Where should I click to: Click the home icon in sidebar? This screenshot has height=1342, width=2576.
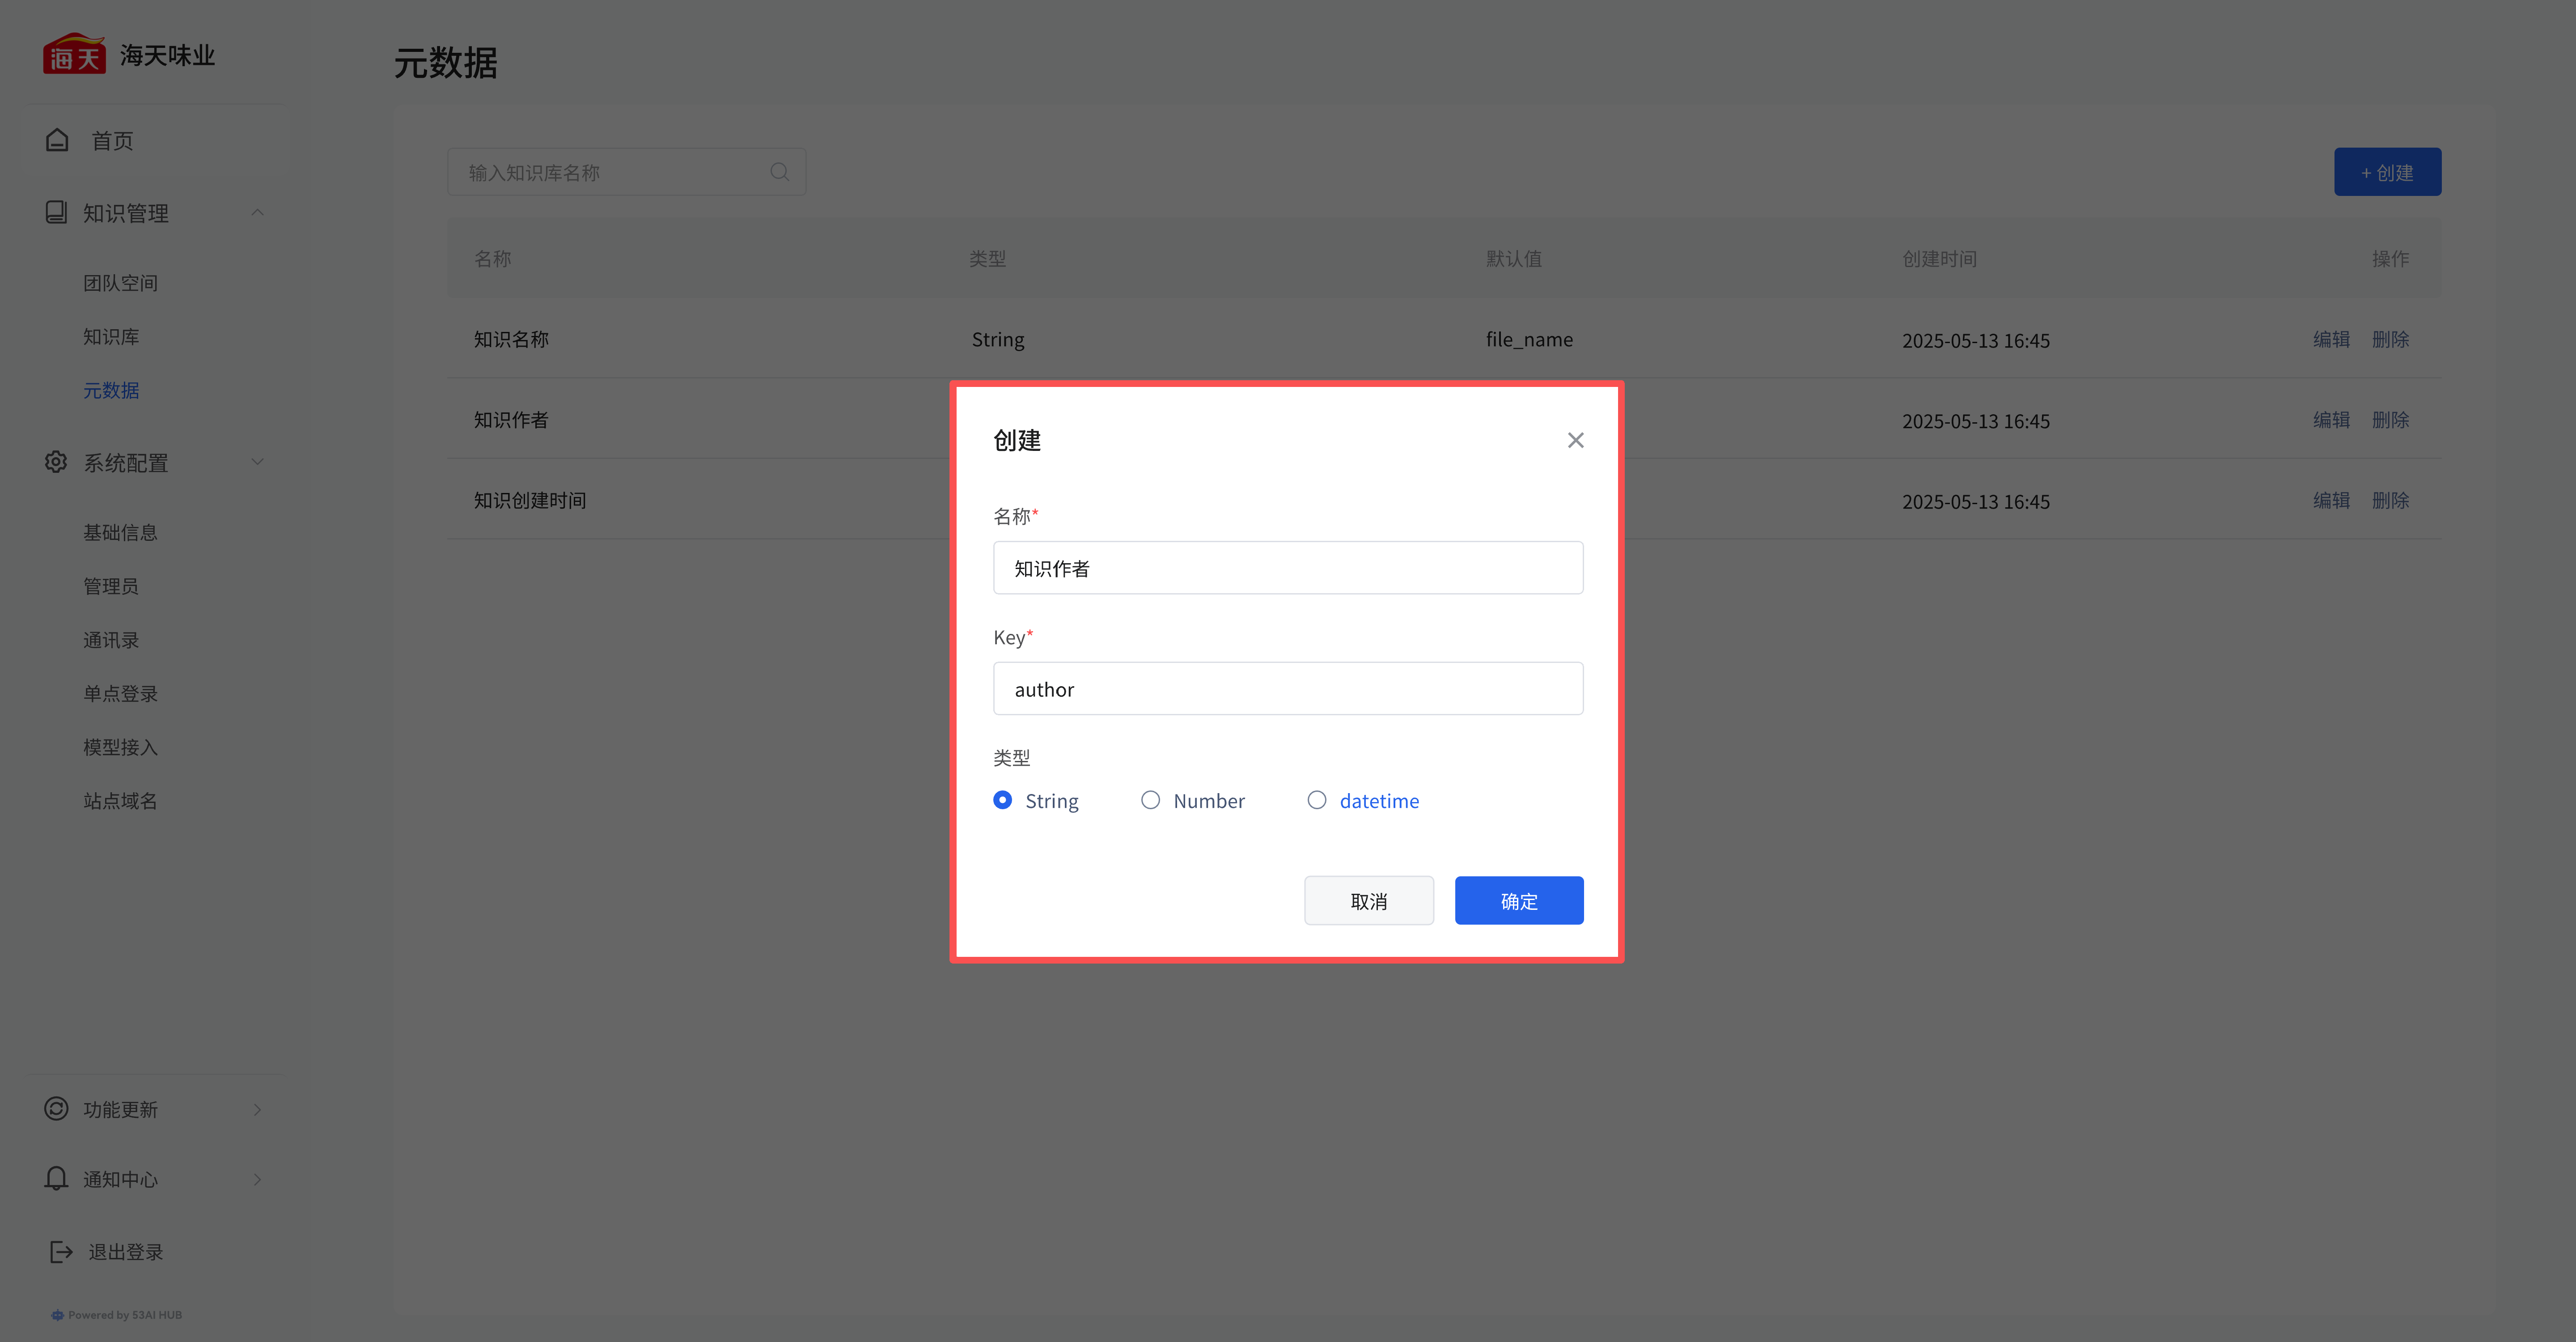(57, 140)
